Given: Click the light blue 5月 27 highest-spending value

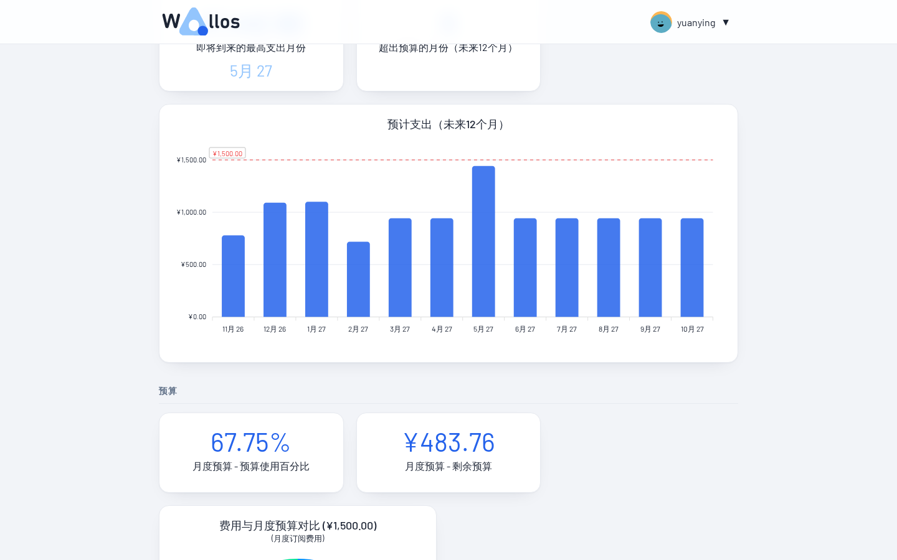Looking at the screenshot, I should point(251,72).
